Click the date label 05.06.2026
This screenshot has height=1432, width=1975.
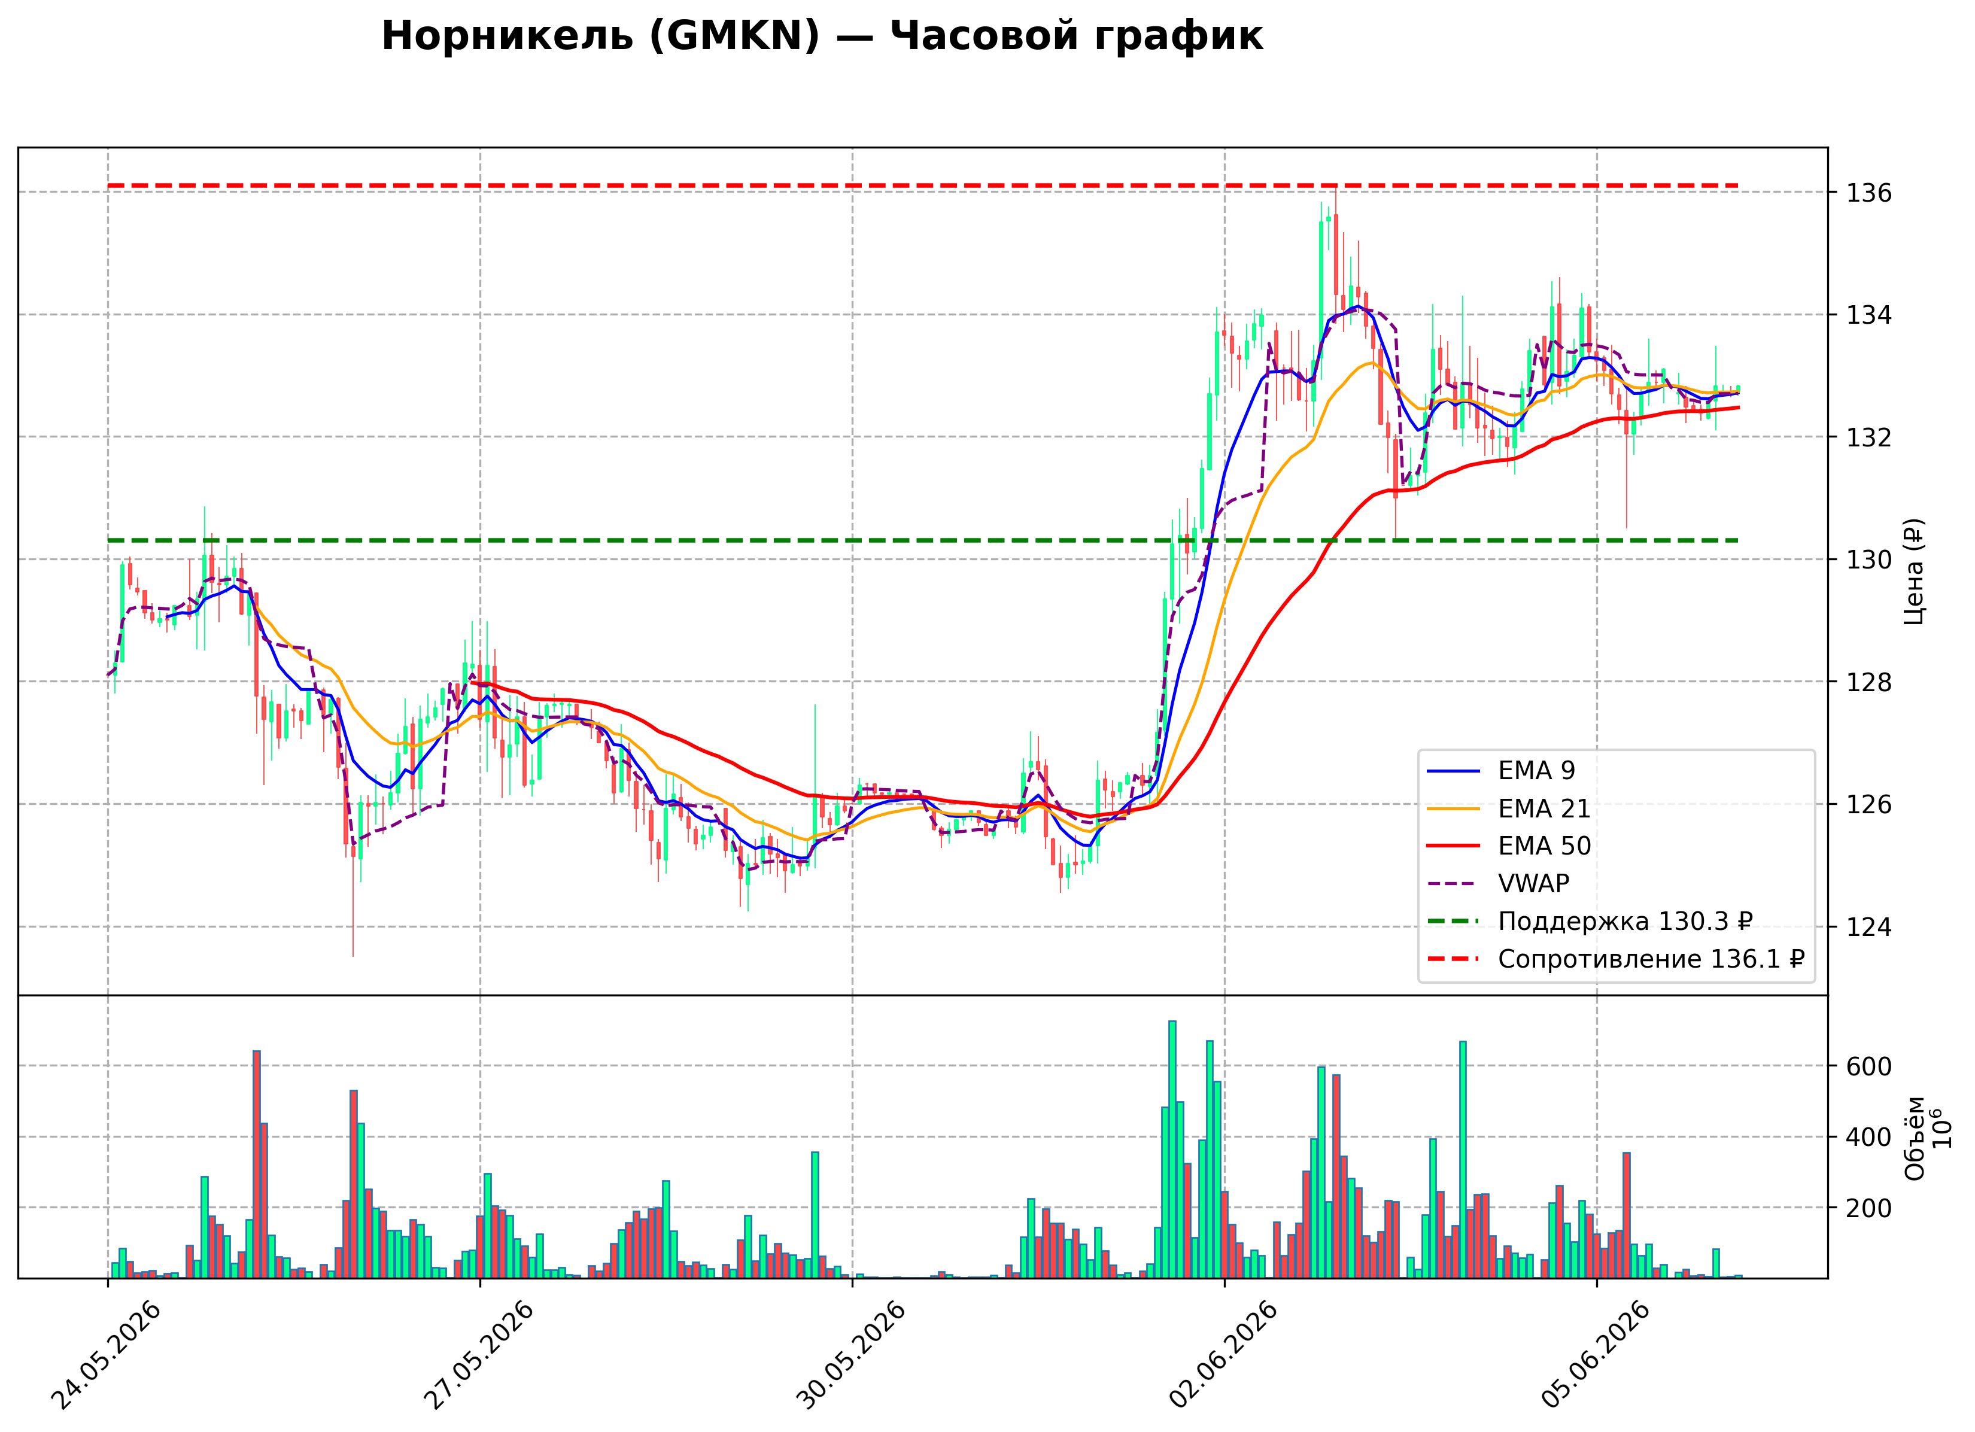click(x=1596, y=1356)
